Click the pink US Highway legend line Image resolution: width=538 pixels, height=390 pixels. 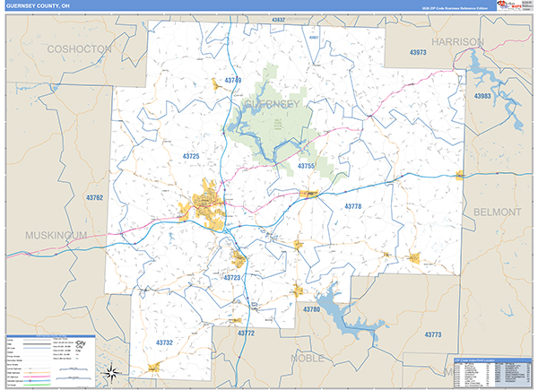coord(37,377)
